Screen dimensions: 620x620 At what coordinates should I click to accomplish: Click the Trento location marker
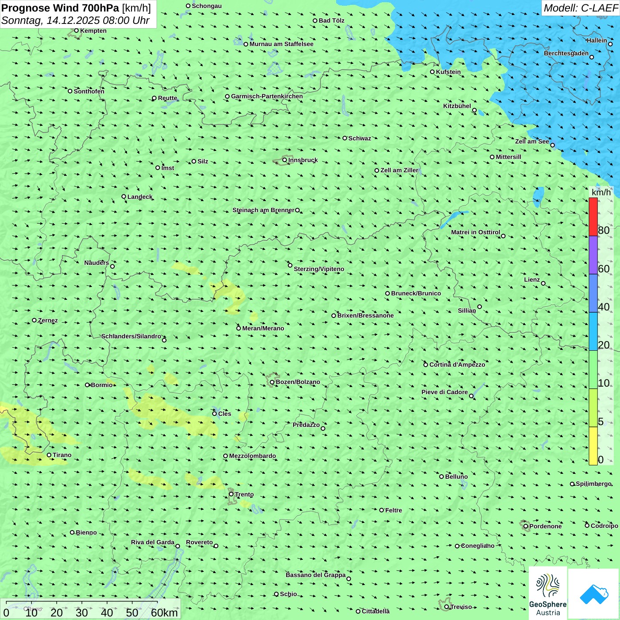pos(231,494)
